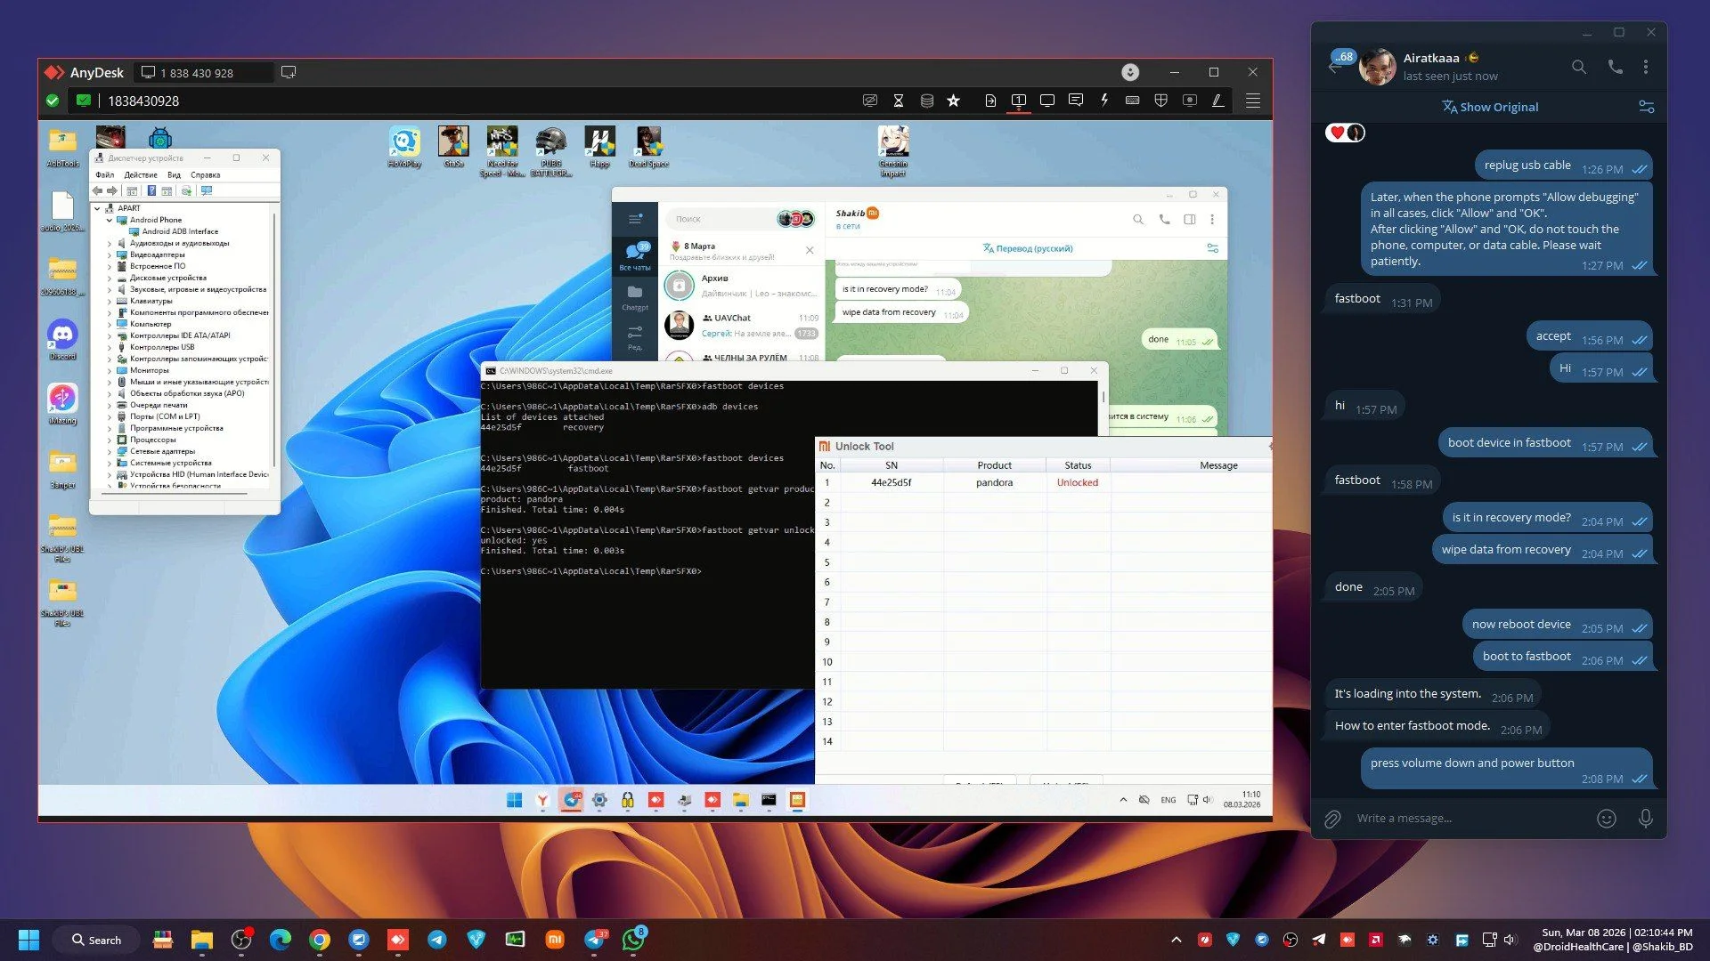Select Genshin Impact icon on remote desktop
The height and width of the screenshot is (961, 1710).
pyautogui.click(x=893, y=151)
